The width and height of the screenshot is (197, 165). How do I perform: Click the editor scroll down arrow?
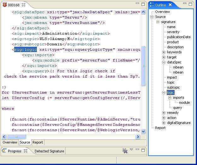pyautogui.click(x=143, y=131)
